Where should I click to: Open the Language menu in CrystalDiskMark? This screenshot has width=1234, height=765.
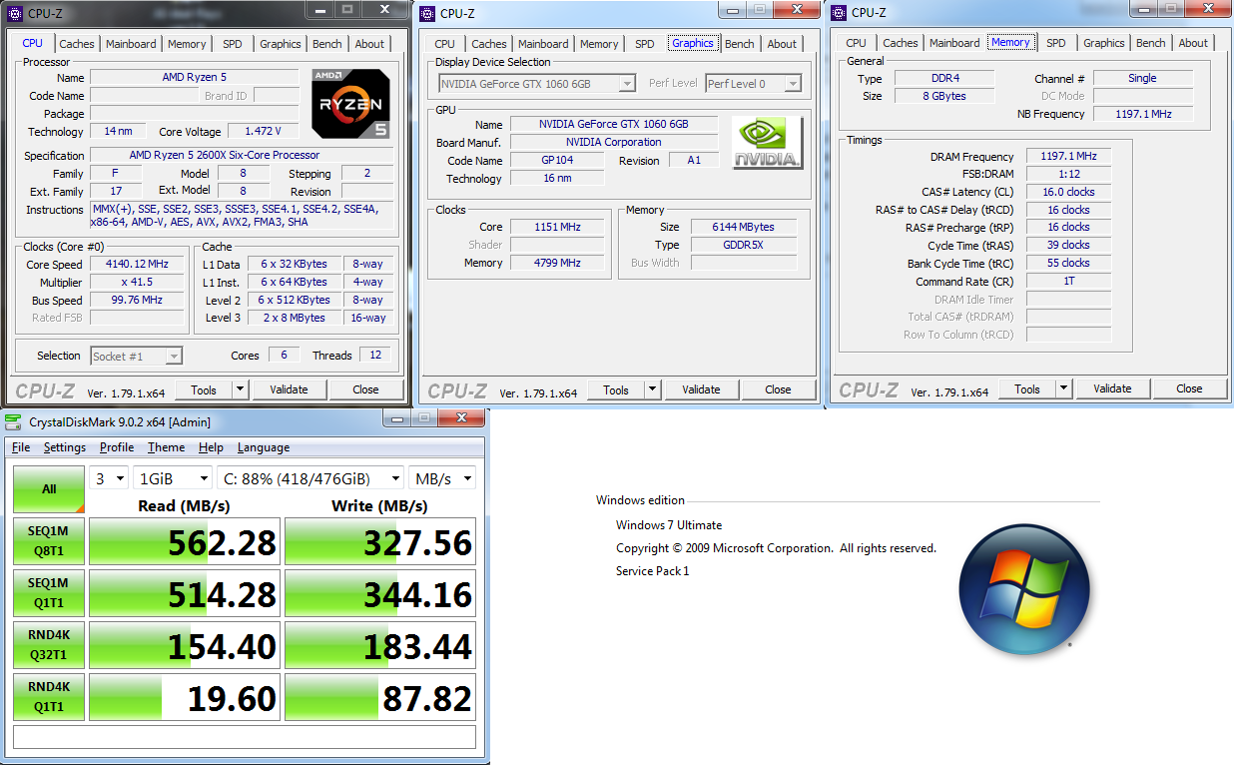pos(264,447)
